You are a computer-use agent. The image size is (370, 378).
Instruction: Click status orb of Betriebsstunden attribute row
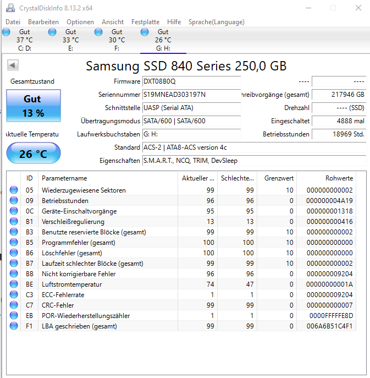tap(14, 200)
